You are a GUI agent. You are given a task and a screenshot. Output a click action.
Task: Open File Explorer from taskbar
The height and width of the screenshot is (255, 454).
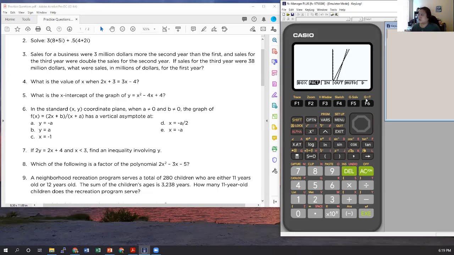(x=52, y=250)
